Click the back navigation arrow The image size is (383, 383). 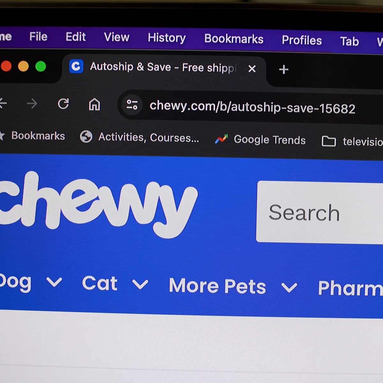tap(3, 103)
